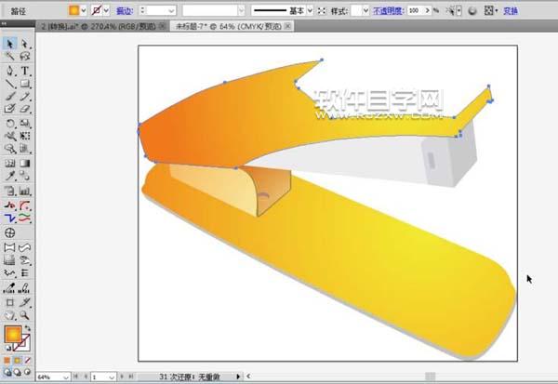
Task: Switch to 未标题-7 document tab
Action: pyautogui.click(x=229, y=26)
